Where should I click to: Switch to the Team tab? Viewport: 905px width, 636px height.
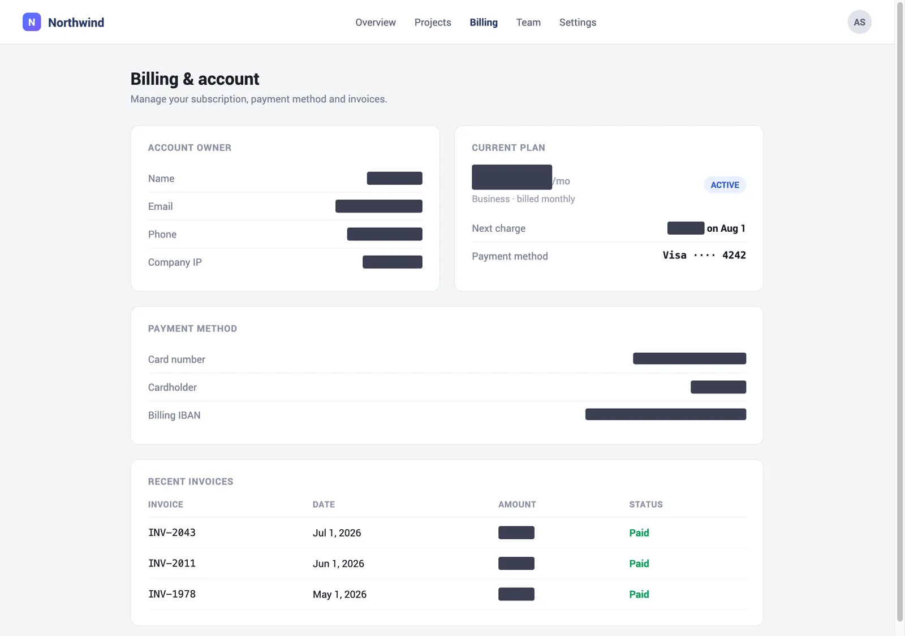[x=528, y=23]
